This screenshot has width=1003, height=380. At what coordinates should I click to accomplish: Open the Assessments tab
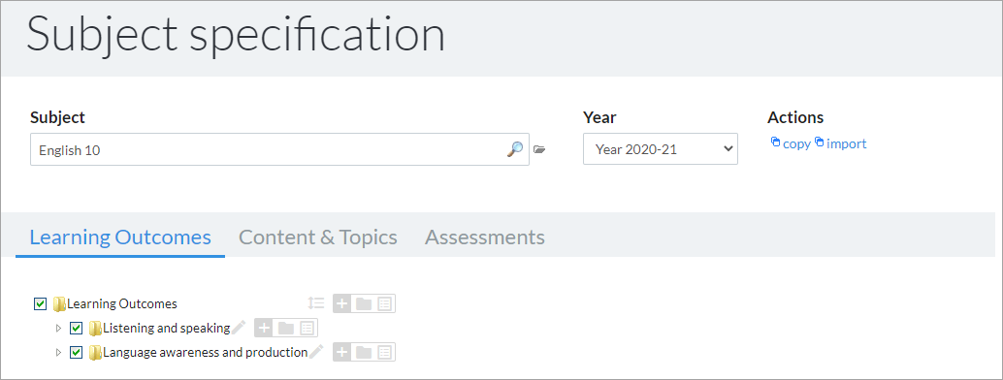[485, 237]
